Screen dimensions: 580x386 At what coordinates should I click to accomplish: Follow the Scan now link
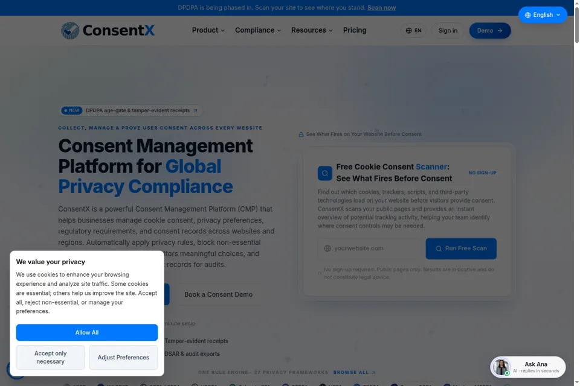coord(381,8)
